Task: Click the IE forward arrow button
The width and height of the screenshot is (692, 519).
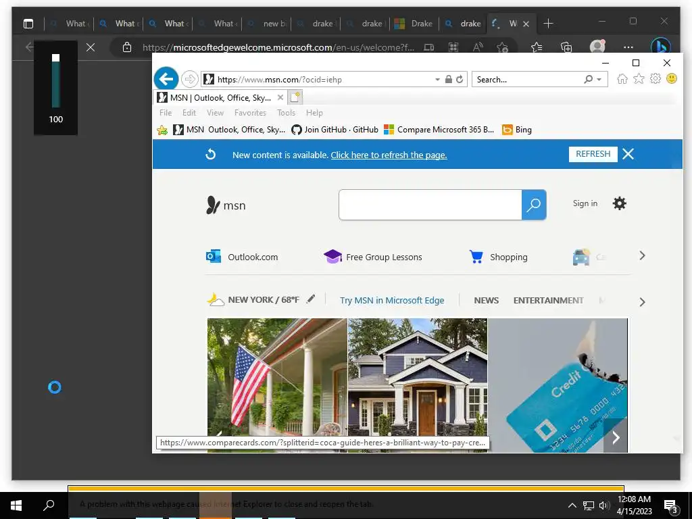Action: click(x=189, y=80)
